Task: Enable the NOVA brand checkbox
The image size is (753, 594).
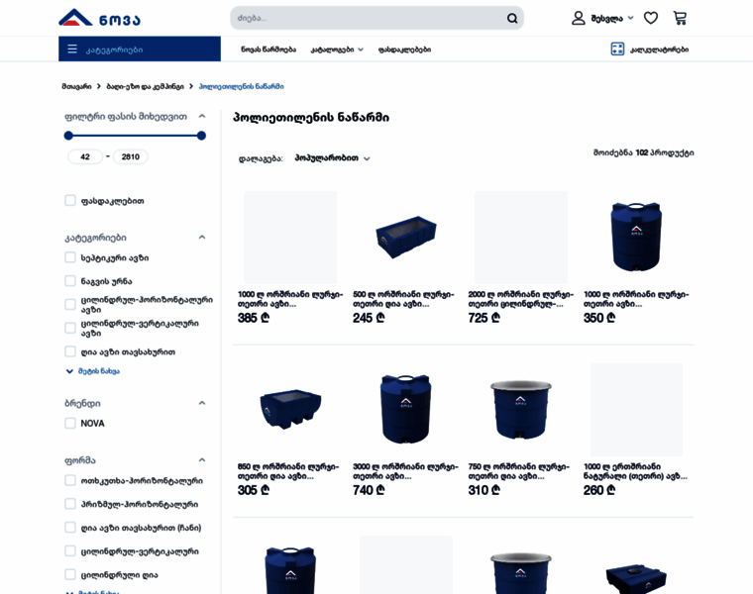Action: pyautogui.click(x=70, y=423)
